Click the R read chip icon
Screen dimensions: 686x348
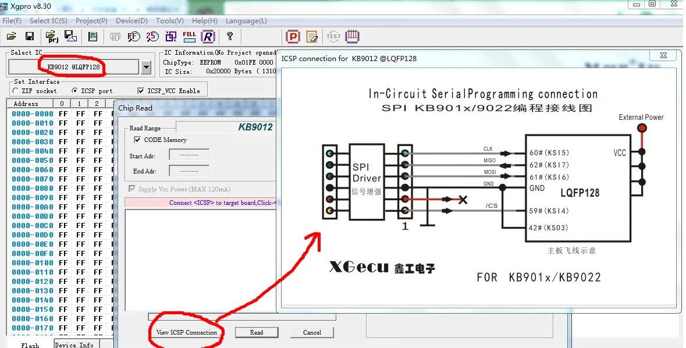point(208,36)
